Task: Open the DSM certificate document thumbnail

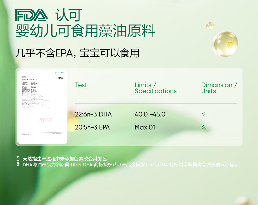Action: pyautogui.click(x=42, y=107)
